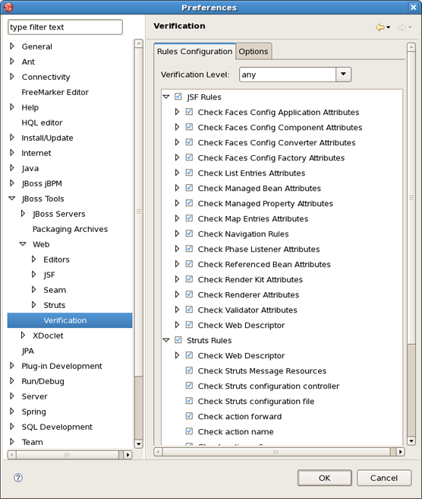Screen dimensions: 422x499
Task: Uncheck the JSF Rules checkbox
Action: tap(178, 97)
